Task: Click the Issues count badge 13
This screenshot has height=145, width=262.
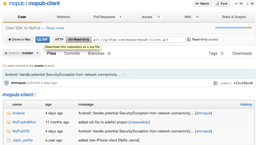Action: 158,17
